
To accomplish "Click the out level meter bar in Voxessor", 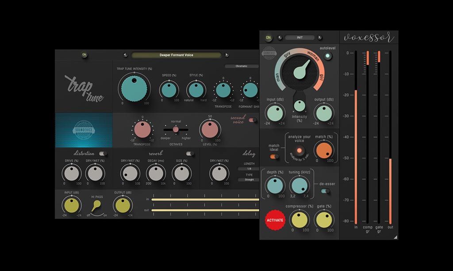I will [x=390, y=137].
